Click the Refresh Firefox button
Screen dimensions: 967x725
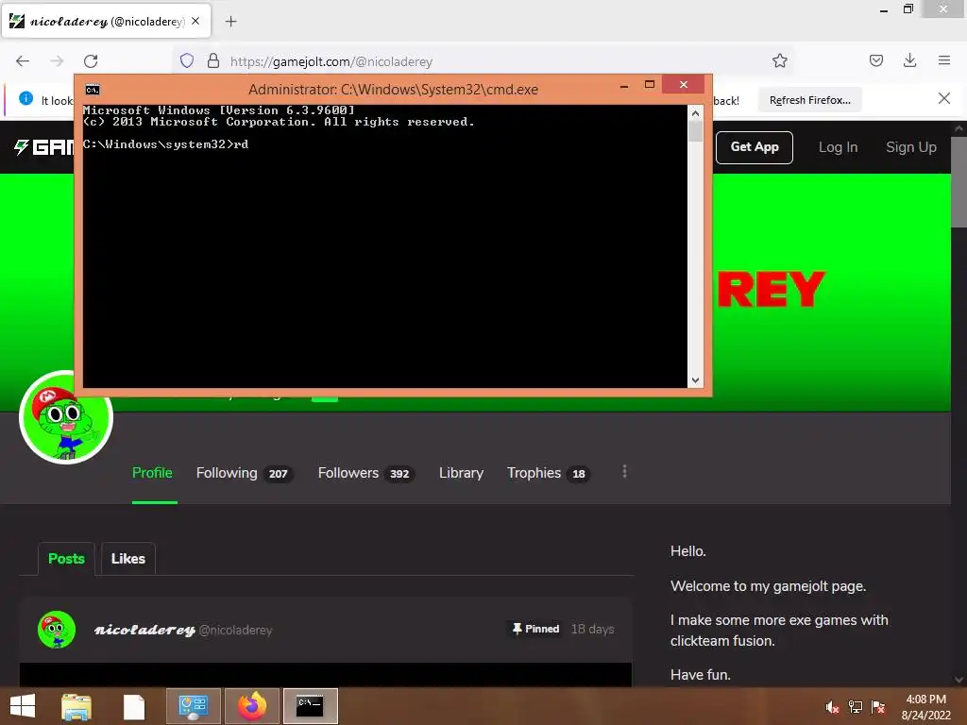[809, 100]
